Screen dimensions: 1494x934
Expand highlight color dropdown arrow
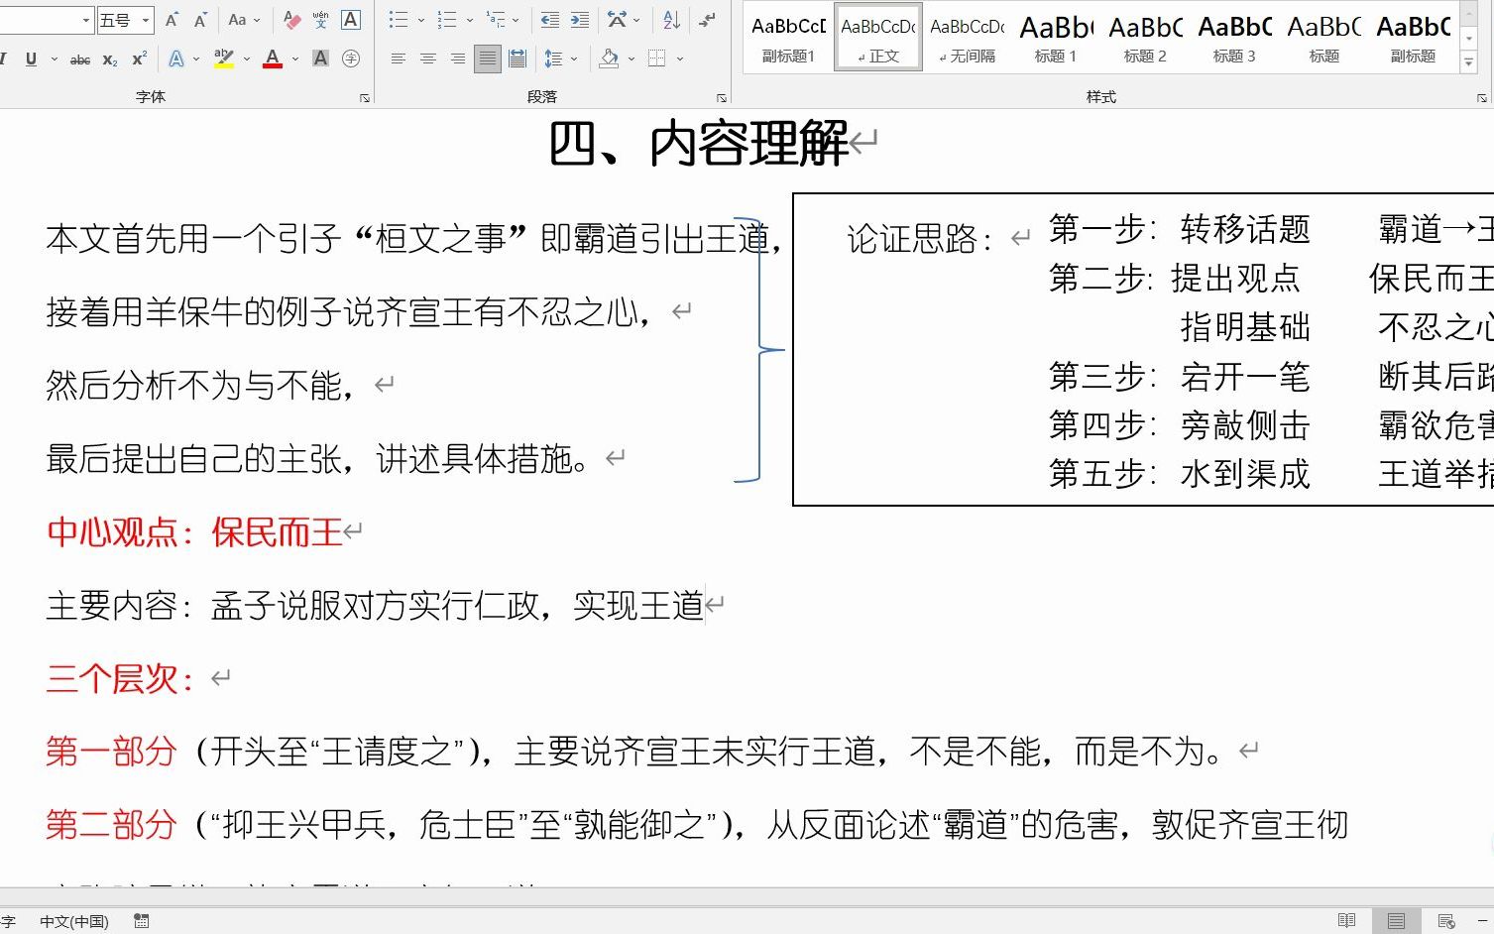pos(246,59)
